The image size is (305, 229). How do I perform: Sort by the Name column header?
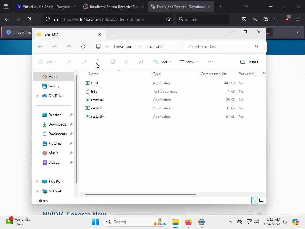94,74
